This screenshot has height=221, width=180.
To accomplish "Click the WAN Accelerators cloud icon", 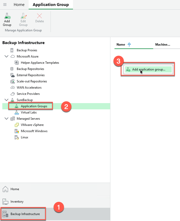I will pos(12,88).
